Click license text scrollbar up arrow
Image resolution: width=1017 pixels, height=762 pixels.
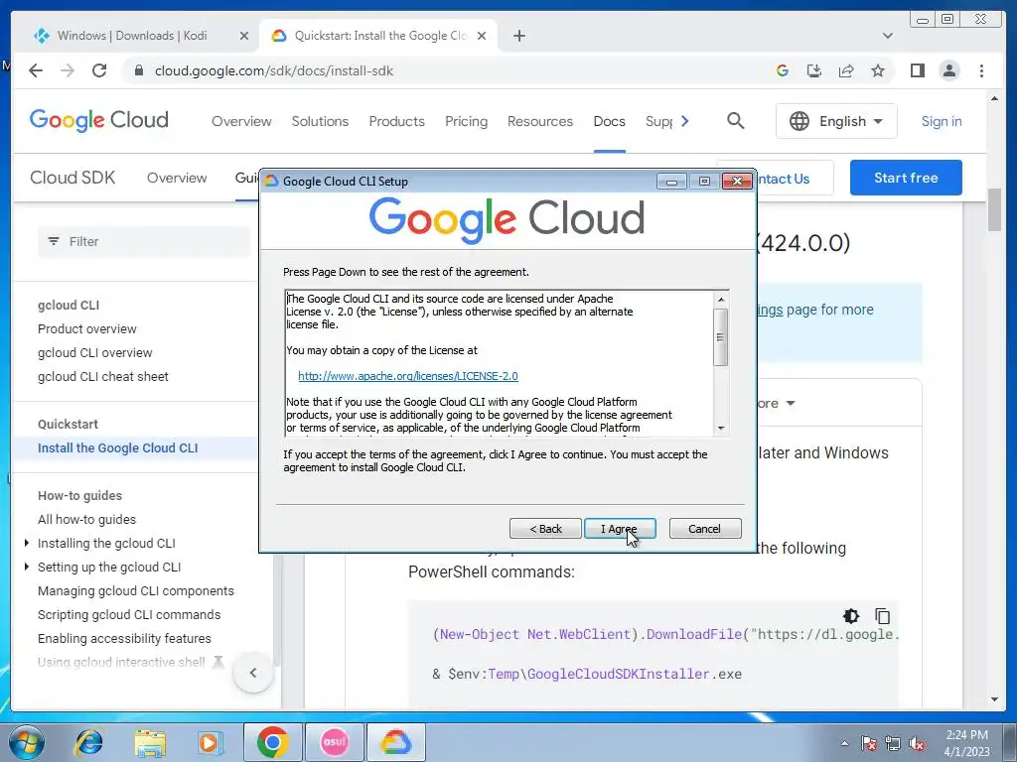pyautogui.click(x=721, y=299)
